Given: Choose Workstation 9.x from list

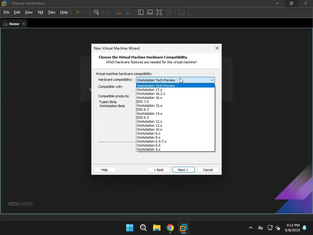Looking at the screenshot, I should [175, 134].
